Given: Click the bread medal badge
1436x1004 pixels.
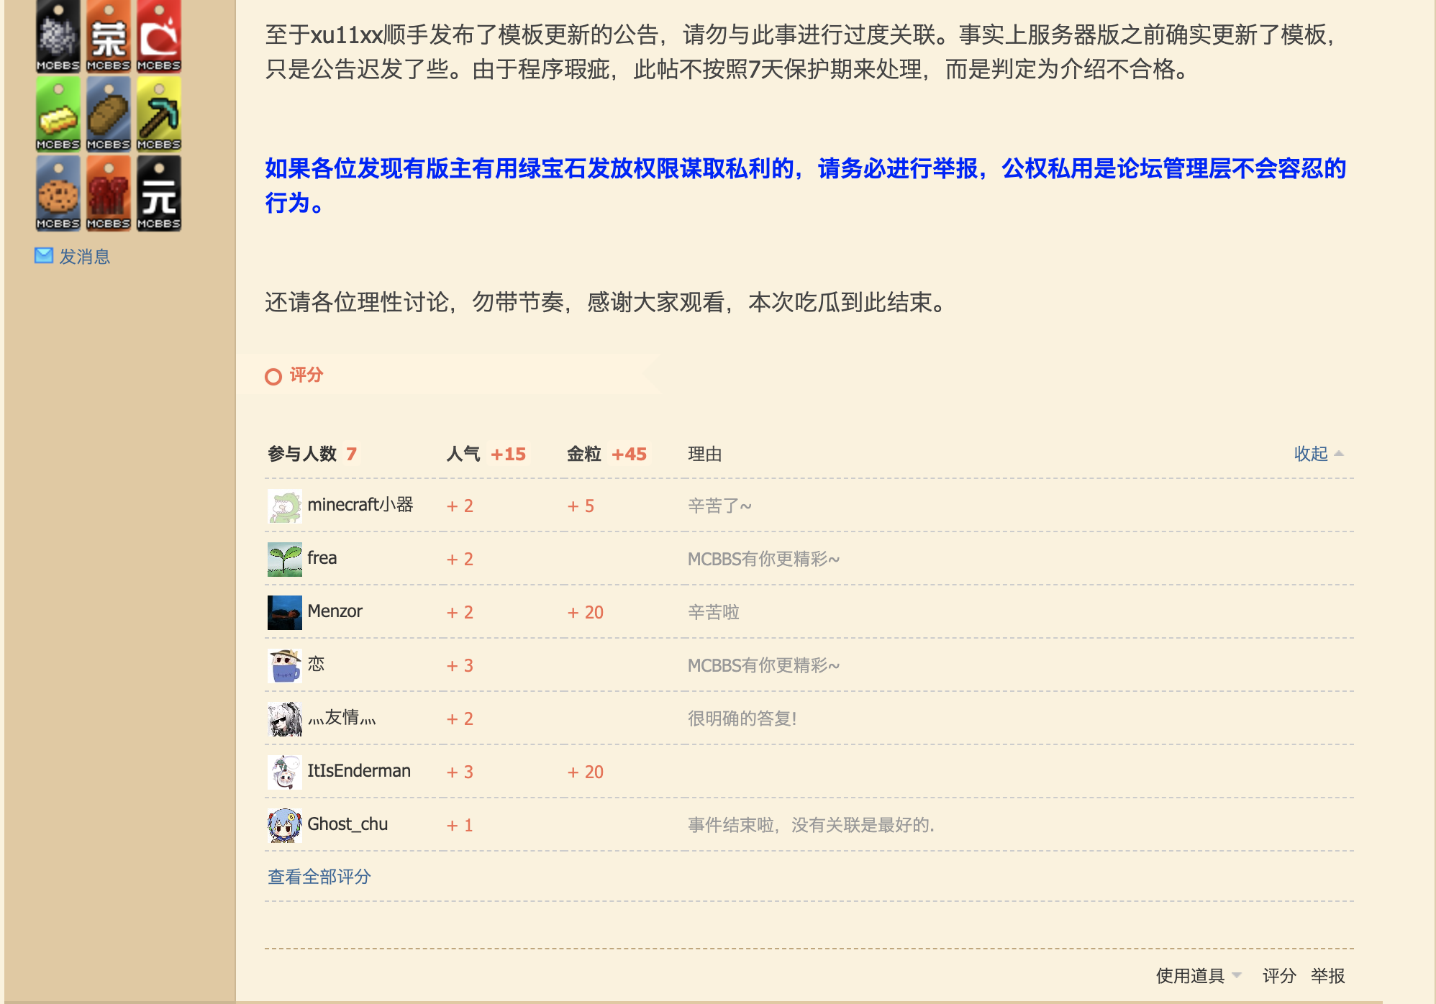Looking at the screenshot, I should (109, 114).
